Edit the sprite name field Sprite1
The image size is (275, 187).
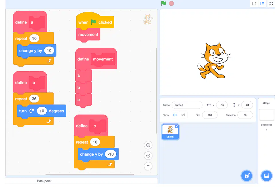[x=187, y=105]
